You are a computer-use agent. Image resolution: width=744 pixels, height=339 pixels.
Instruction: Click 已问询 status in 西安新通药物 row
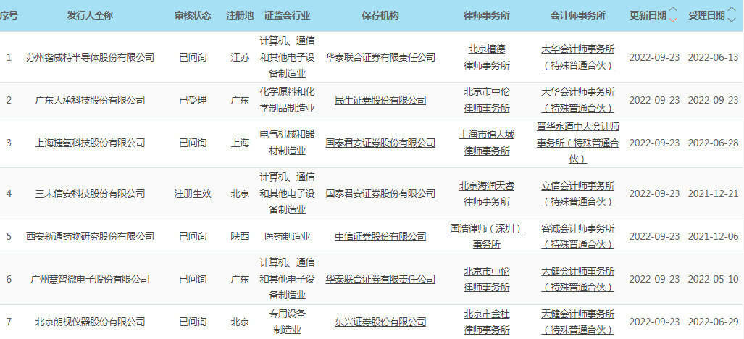point(193,236)
